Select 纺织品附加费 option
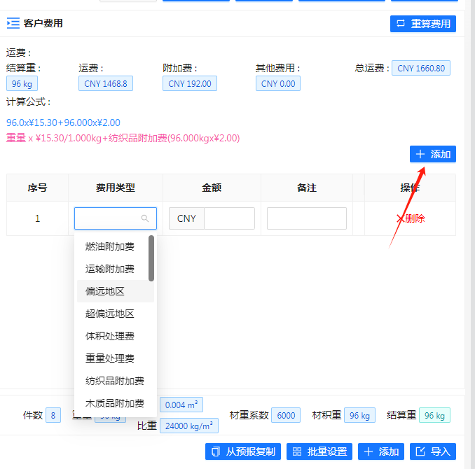 [115, 381]
